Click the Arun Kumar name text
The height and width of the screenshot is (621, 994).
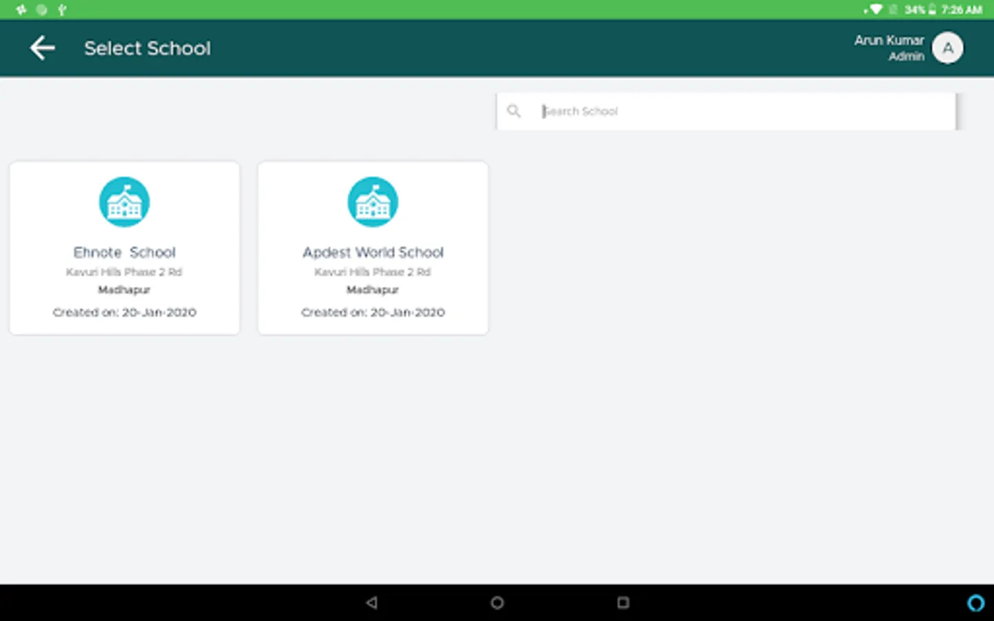(x=889, y=40)
